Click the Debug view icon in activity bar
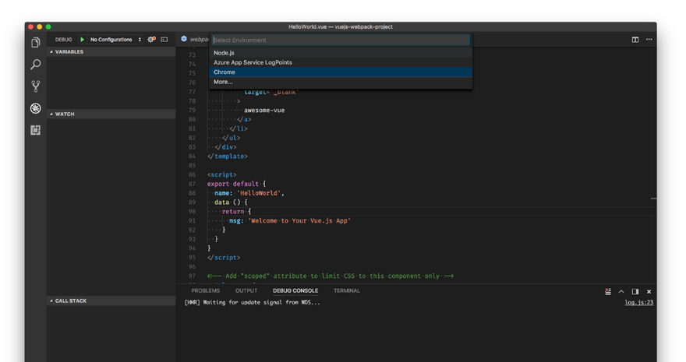This screenshot has width=686, height=362. pyautogui.click(x=35, y=108)
